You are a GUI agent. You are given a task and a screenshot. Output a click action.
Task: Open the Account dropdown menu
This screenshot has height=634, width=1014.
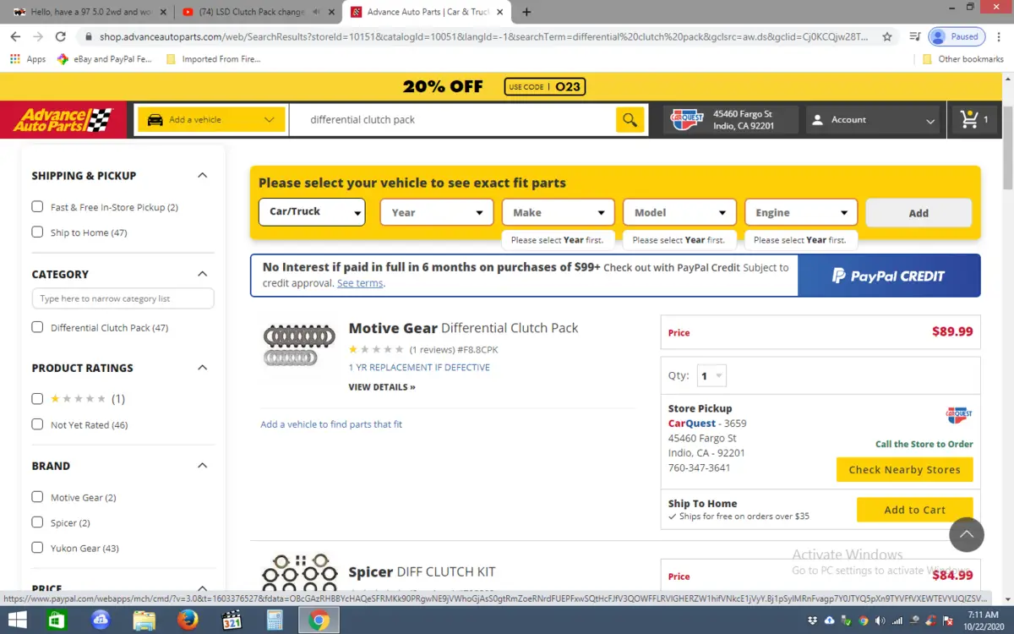(x=874, y=120)
